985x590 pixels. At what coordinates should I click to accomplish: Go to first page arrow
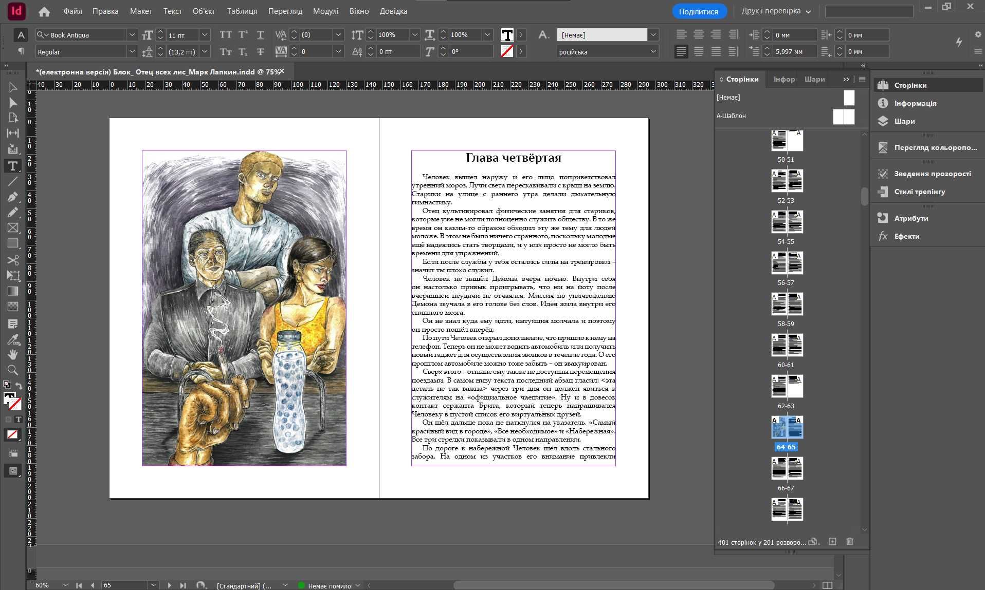coord(79,585)
